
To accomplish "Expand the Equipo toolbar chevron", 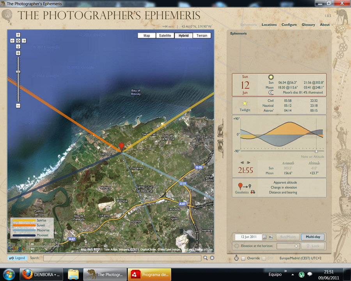I will [285, 271].
